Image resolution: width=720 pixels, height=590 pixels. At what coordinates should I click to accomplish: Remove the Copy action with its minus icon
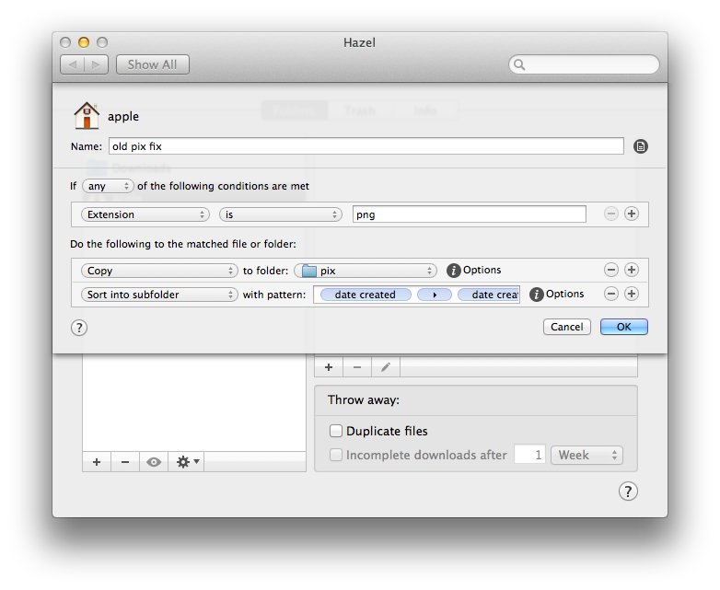[x=610, y=271]
